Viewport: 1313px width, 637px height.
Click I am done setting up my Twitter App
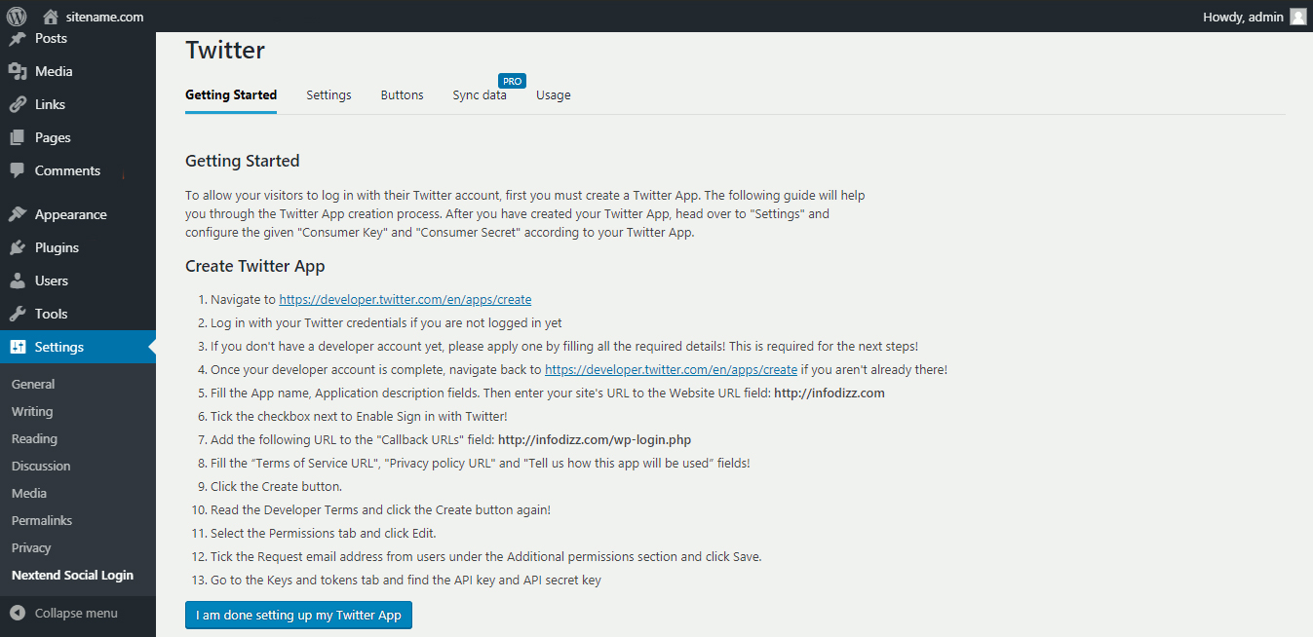point(298,616)
